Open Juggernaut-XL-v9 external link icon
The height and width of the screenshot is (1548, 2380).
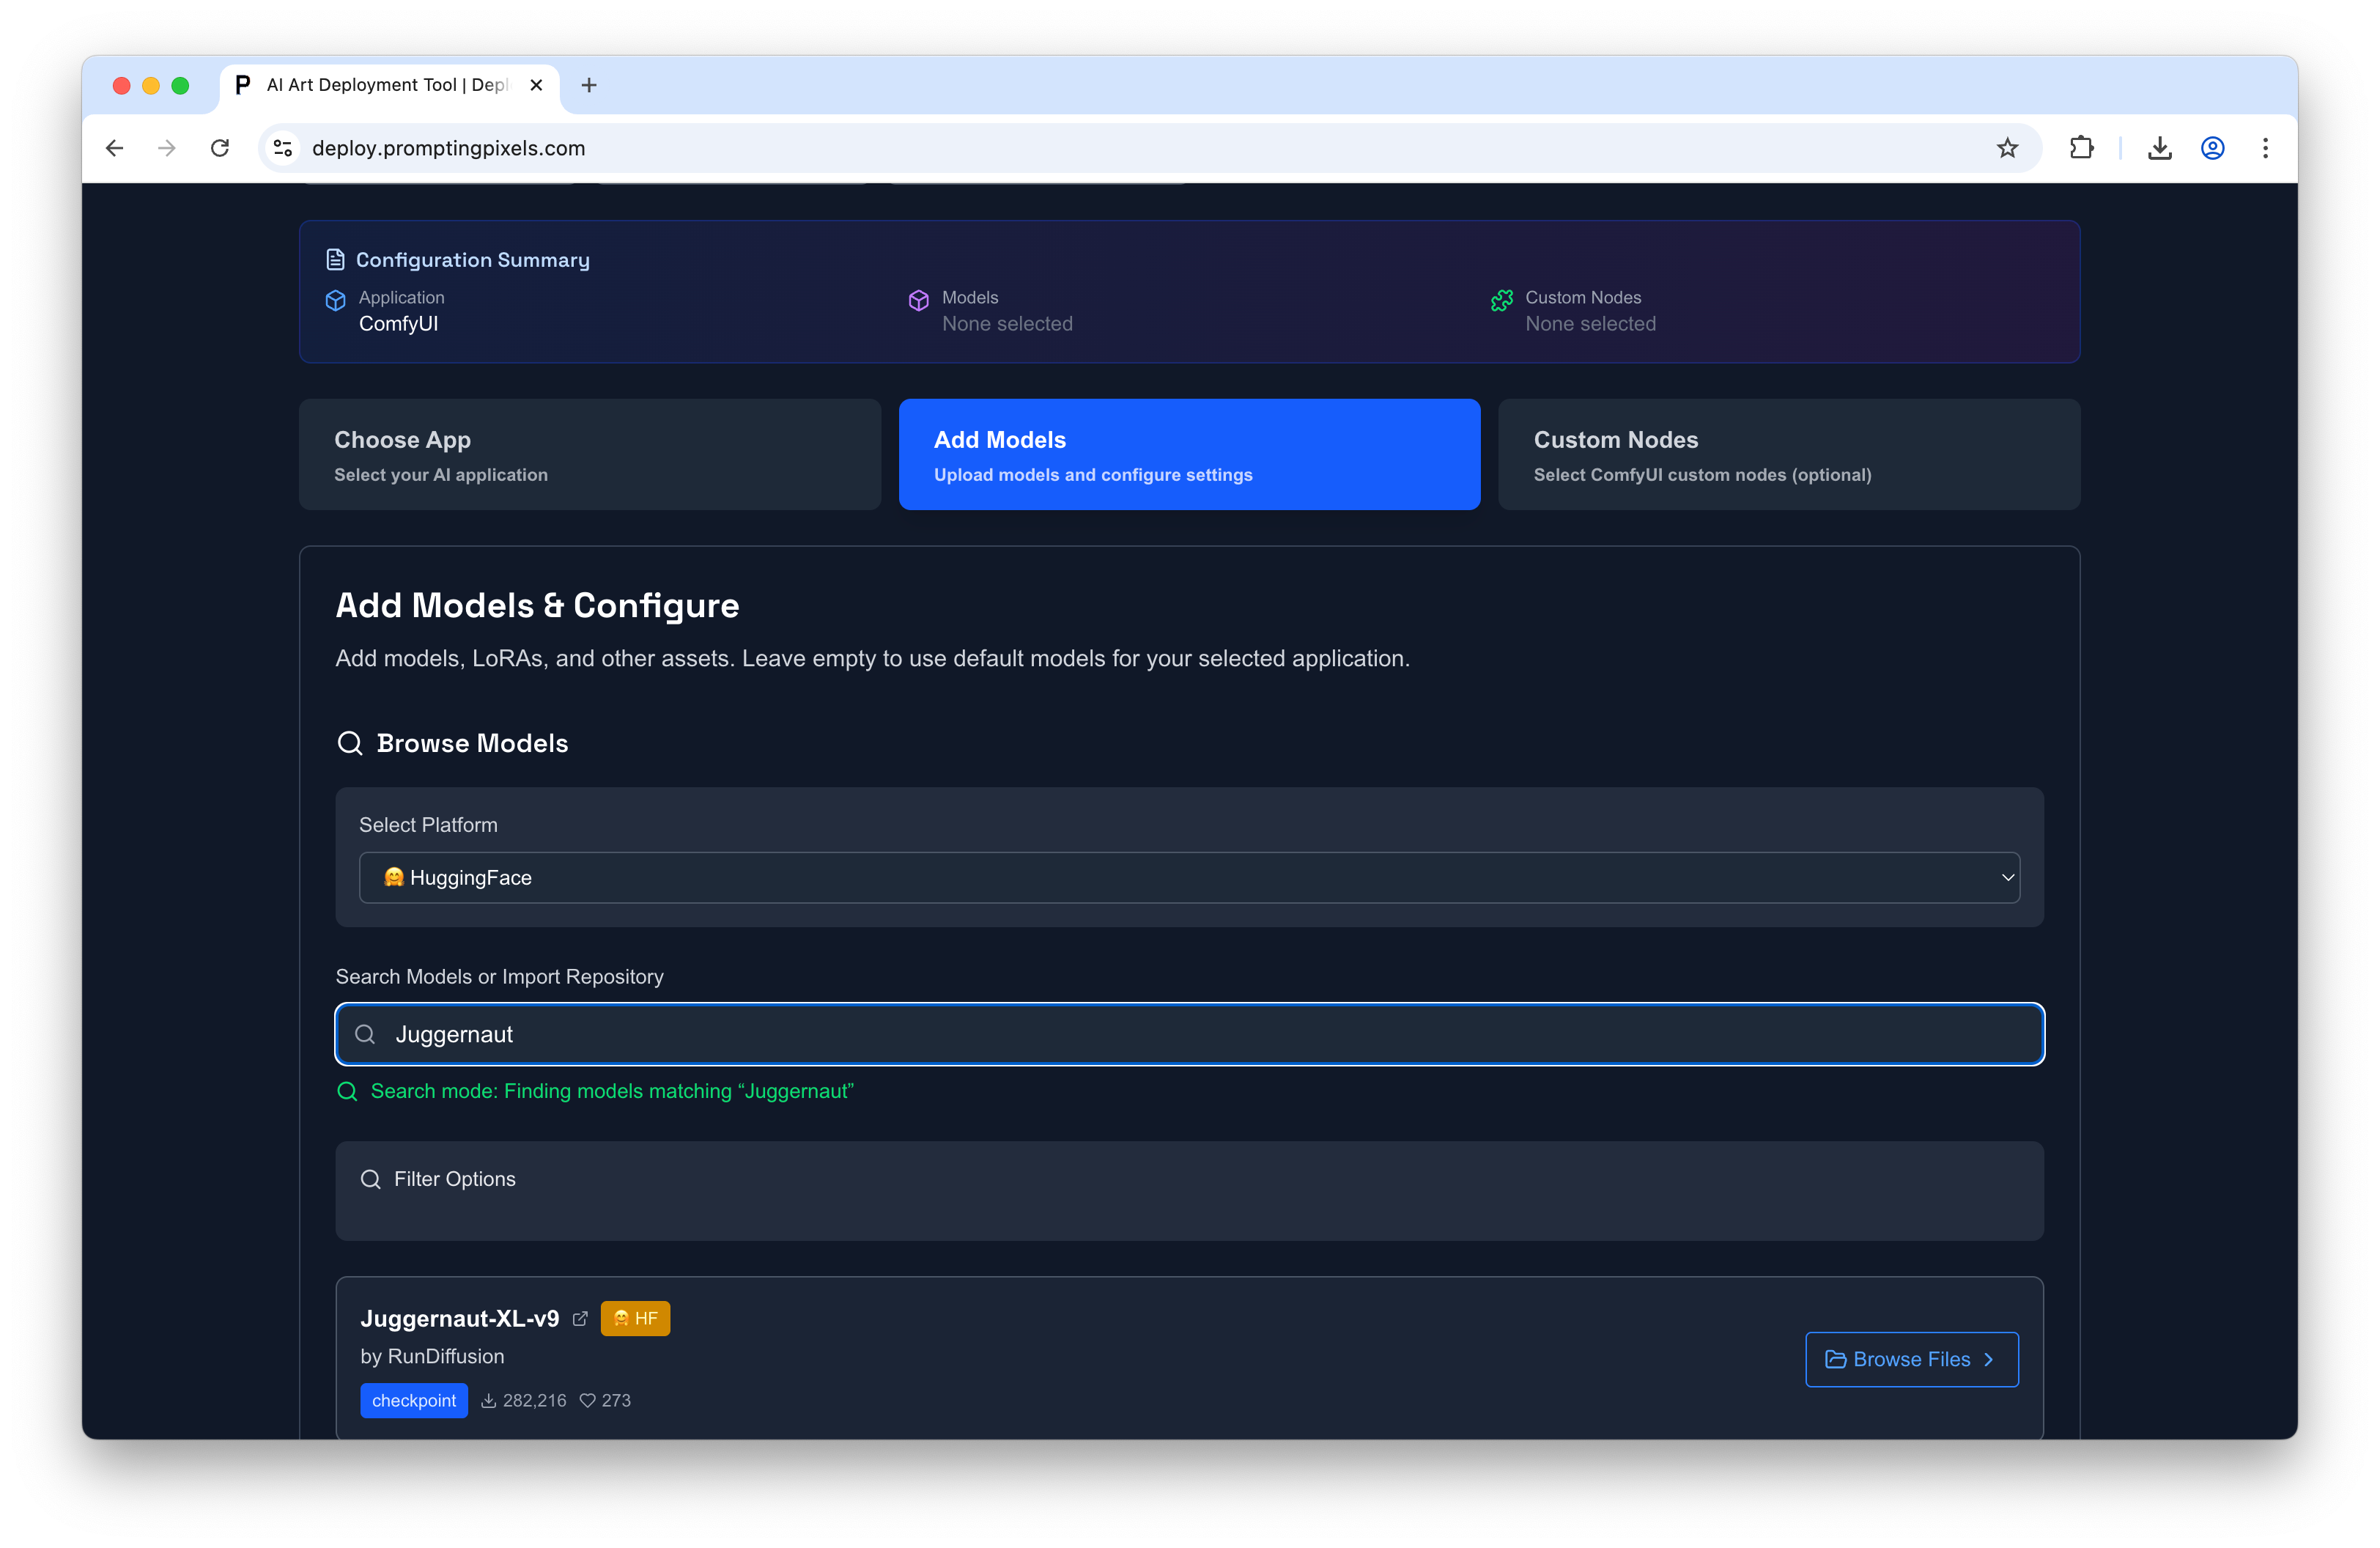(580, 1319)
